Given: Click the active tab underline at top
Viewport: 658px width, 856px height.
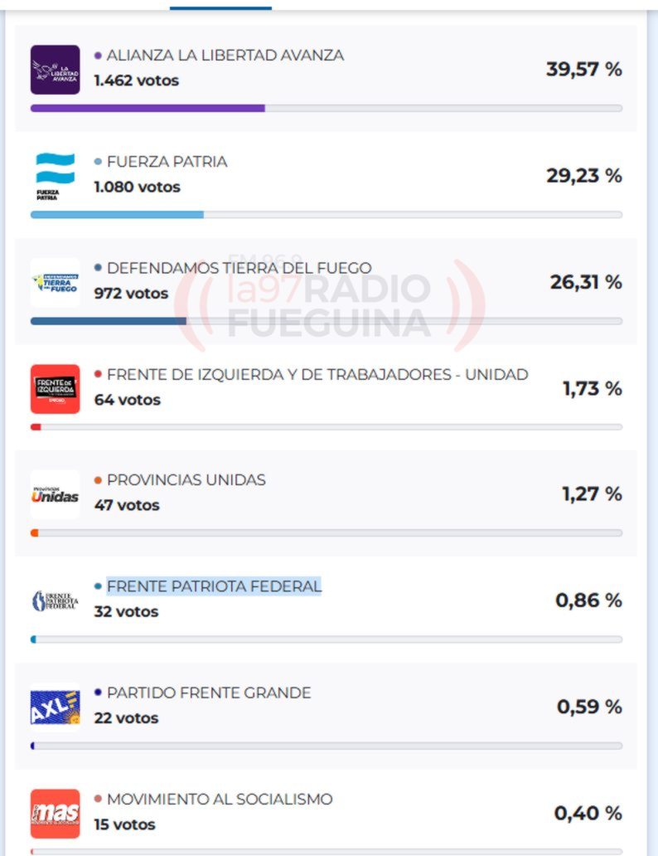Looking at the screenshot, I should pos(220,7).
